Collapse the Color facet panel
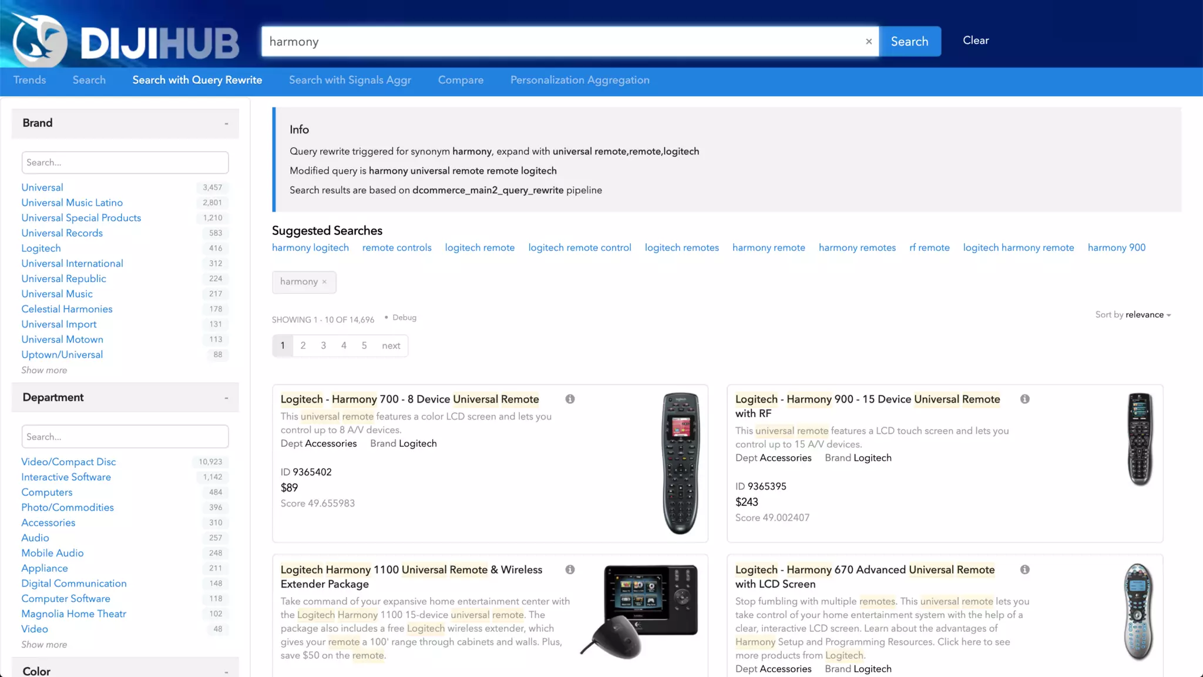Viewport: 1203px width, 677px height. pos(226,672)
